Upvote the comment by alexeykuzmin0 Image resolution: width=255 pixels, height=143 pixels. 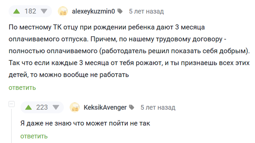17,11
